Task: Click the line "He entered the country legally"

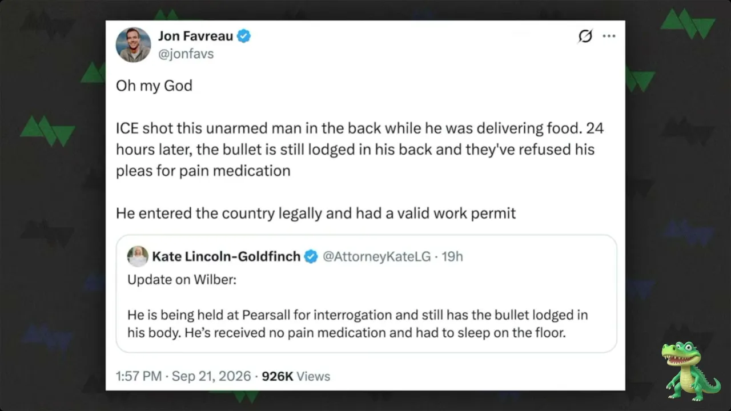Action: pos(316,213)
